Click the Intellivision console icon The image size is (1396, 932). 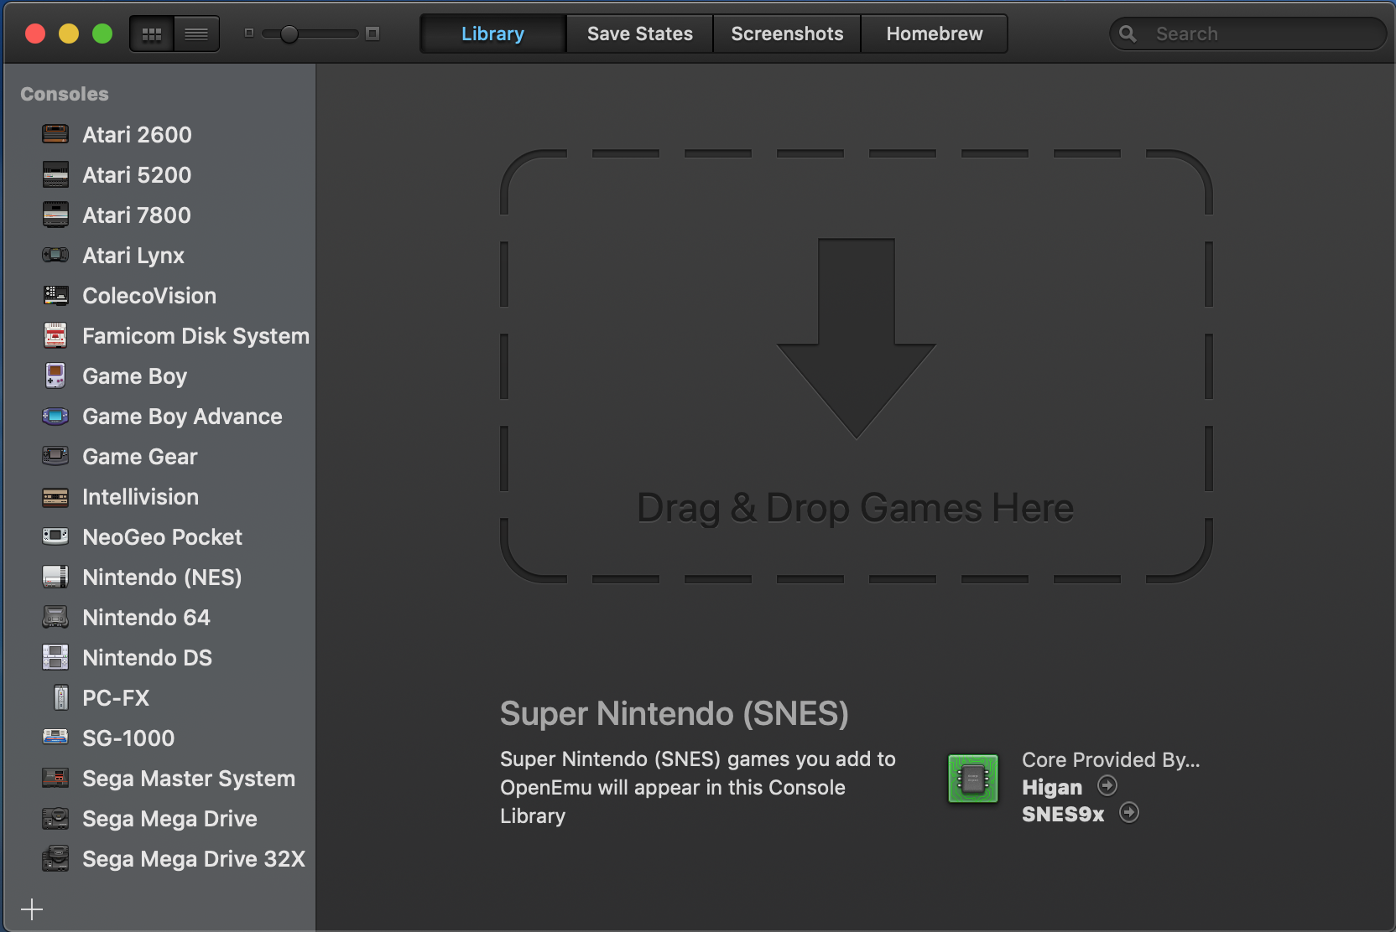pos(55,497)
